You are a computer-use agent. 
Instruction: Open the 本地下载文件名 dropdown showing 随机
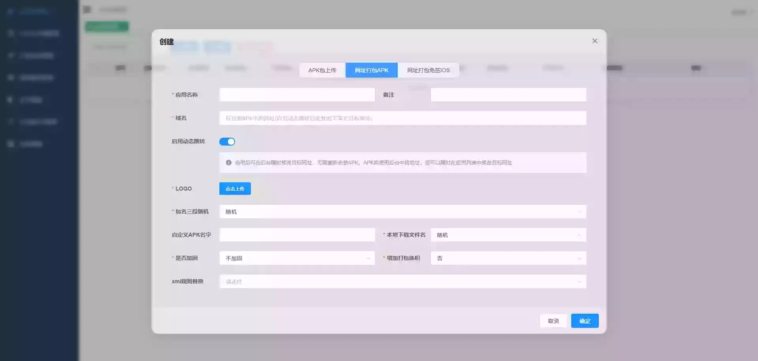pos(508,235)
